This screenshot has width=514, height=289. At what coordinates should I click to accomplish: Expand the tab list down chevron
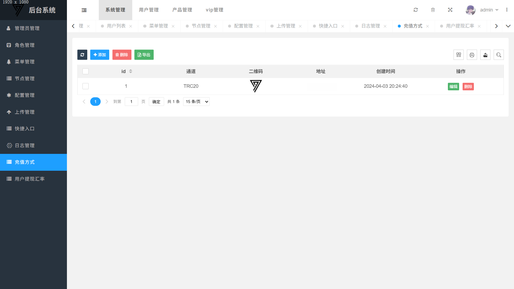508,26
